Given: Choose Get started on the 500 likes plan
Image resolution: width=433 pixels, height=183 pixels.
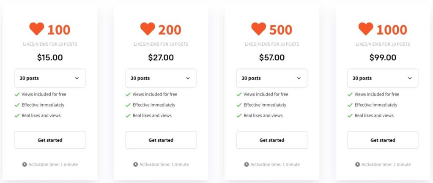Looking at the screenshot, I should 272,140.
